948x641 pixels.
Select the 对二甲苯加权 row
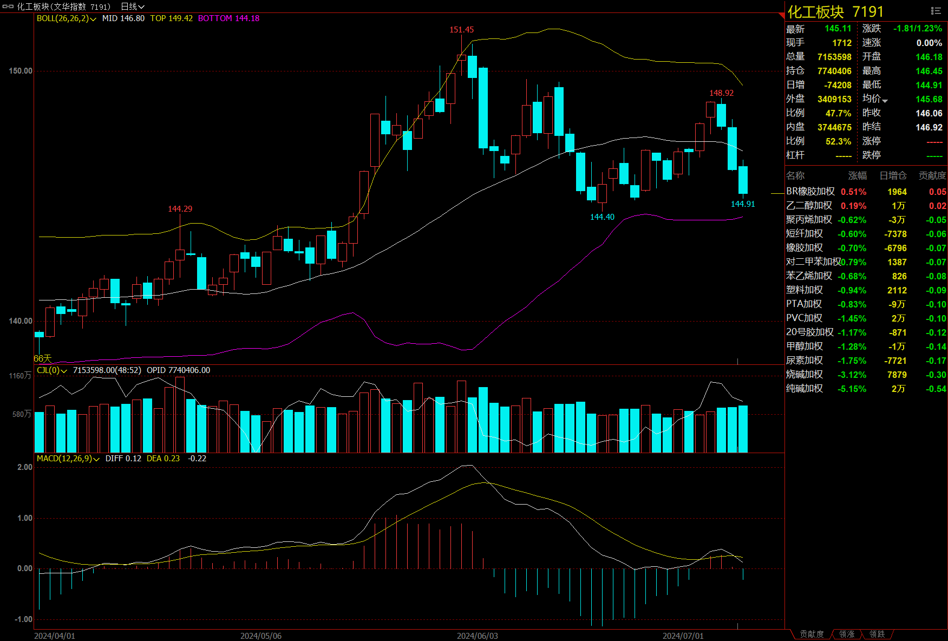tap(866, 262)
